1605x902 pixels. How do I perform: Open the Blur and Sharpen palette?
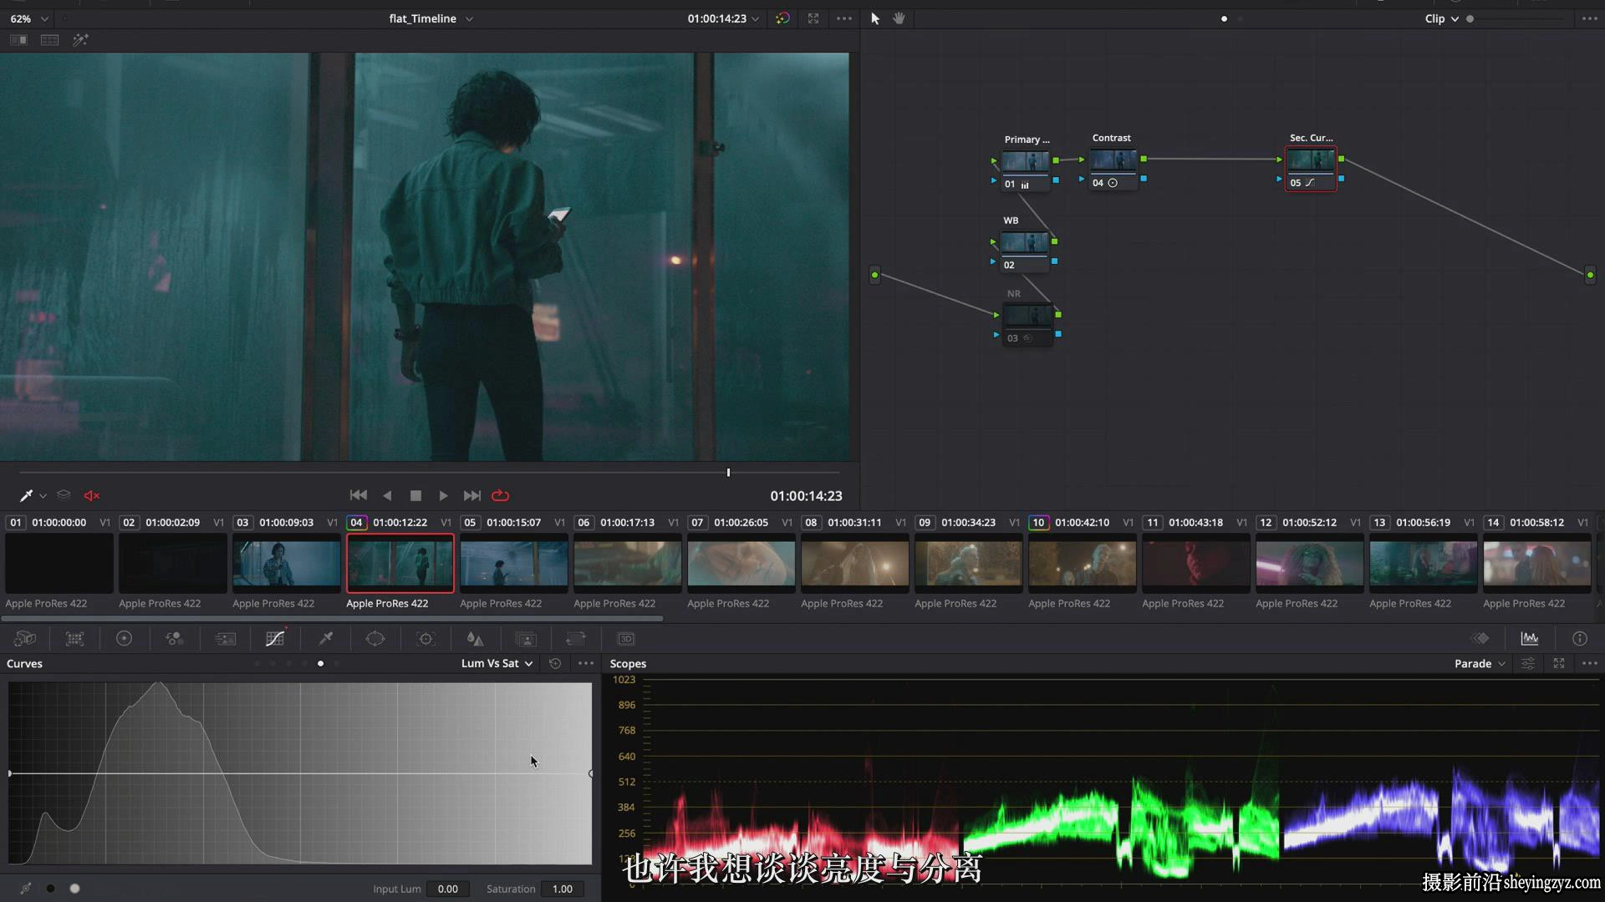click(x=475, y=639)
